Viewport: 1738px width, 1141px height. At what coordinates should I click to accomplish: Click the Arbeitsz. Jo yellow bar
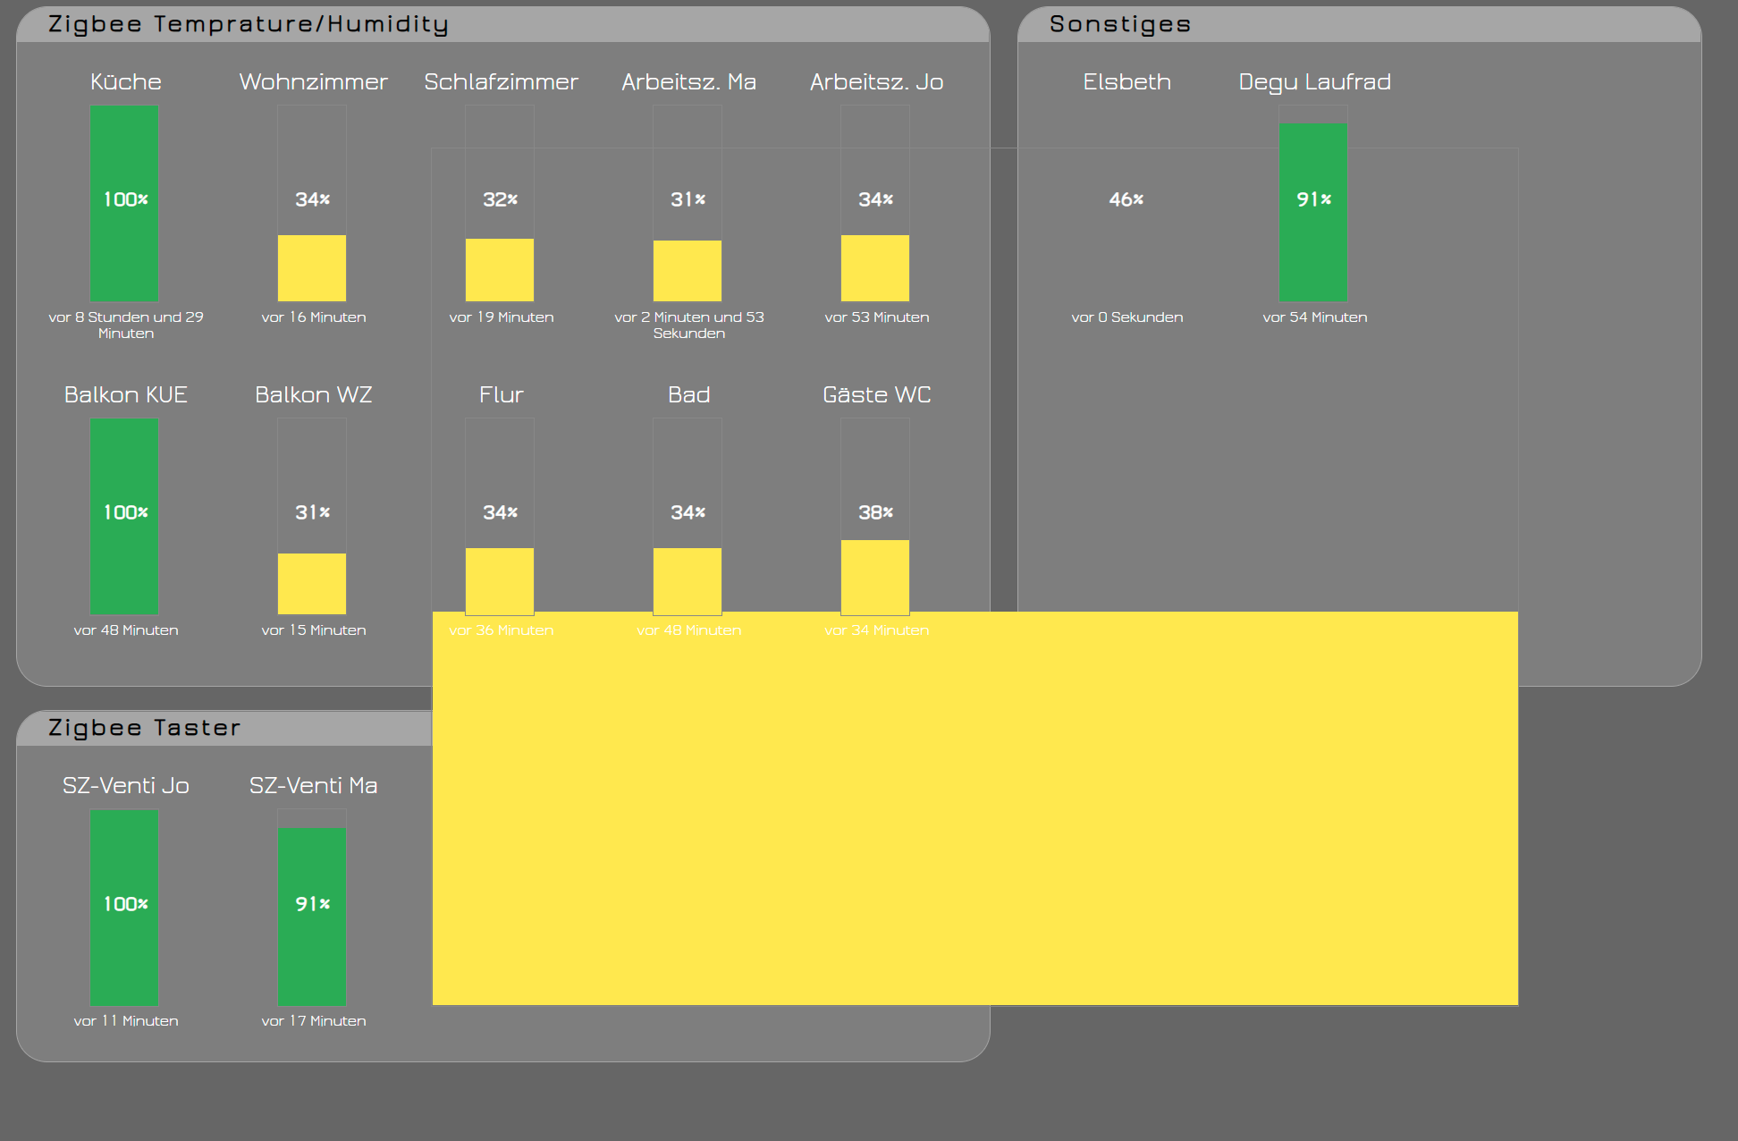coord(875,267)
